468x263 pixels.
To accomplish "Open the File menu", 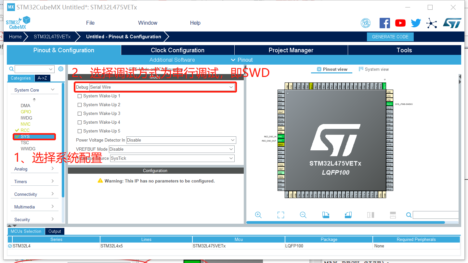I will pos(90,23).
